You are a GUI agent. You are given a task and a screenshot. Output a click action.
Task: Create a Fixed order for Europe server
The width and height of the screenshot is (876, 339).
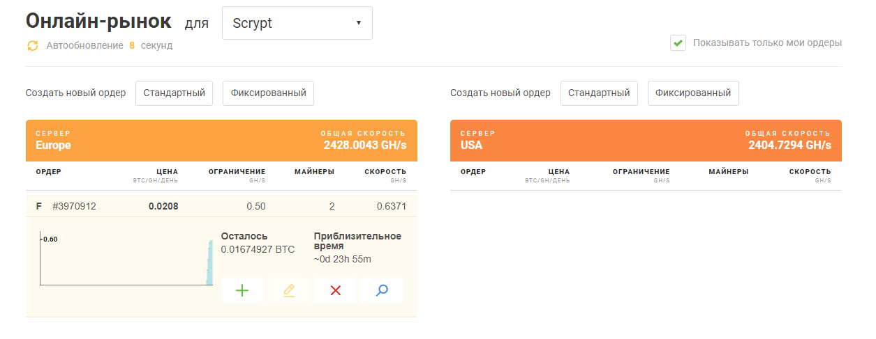tap(268, 93)
